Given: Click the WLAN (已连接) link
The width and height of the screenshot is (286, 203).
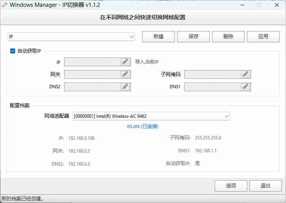Looking at the screenshot, I should [x=143, y=126].
